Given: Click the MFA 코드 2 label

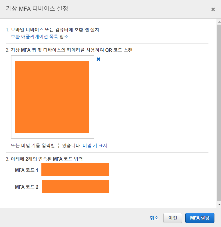Looking at the screenshot, I should (x=27, y=187).
